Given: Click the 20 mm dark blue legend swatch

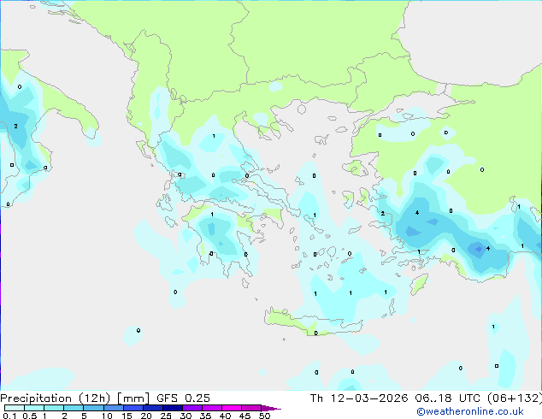Looking at the screenshot, I should [x=152, y=408].
